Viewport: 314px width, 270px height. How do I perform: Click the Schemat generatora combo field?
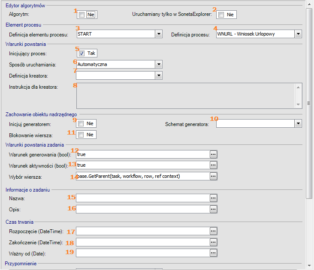click(256, 123)
